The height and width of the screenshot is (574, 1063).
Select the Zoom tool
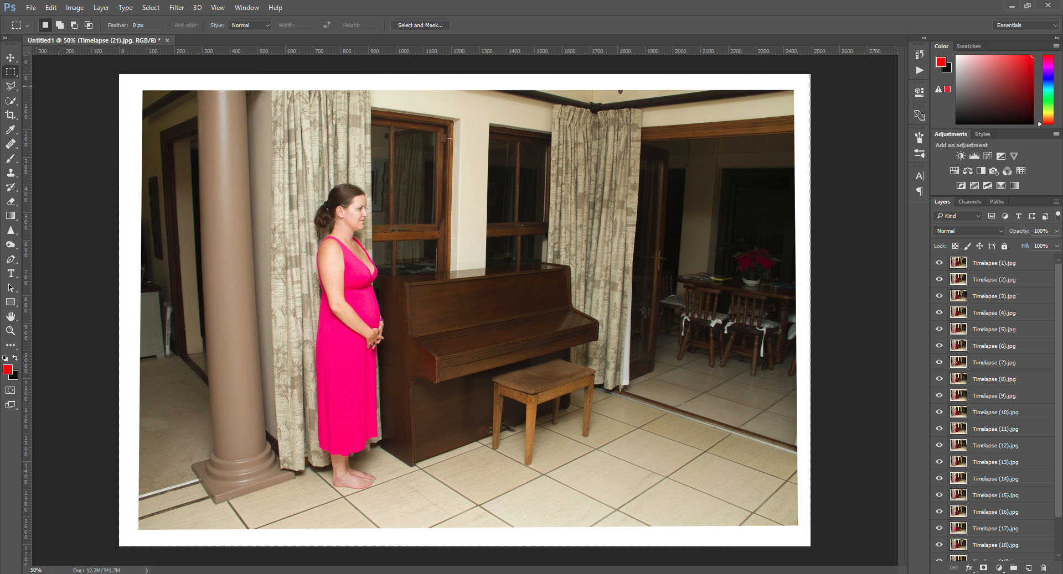11,331
